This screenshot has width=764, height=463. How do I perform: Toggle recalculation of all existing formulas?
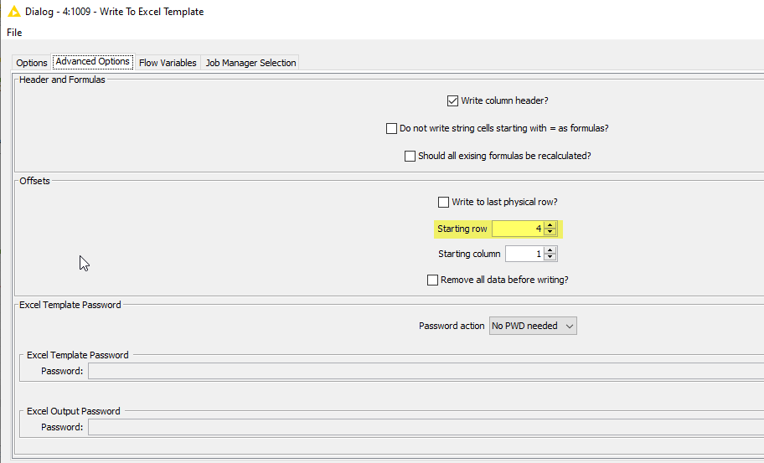pos(410,157)
